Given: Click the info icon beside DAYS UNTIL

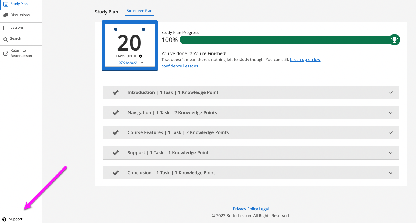Looking at the screenshot, I should coord(141,56).
